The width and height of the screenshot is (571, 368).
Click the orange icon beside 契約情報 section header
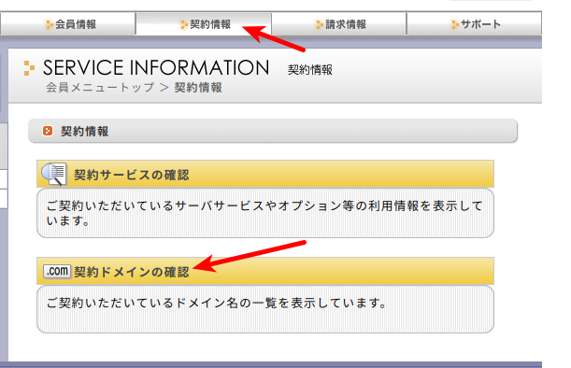48,131
